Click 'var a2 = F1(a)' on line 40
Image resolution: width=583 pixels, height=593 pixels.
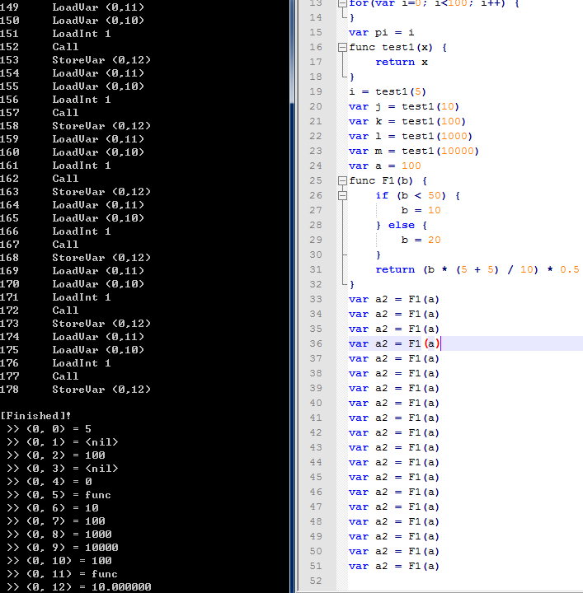tap(394, 403)
